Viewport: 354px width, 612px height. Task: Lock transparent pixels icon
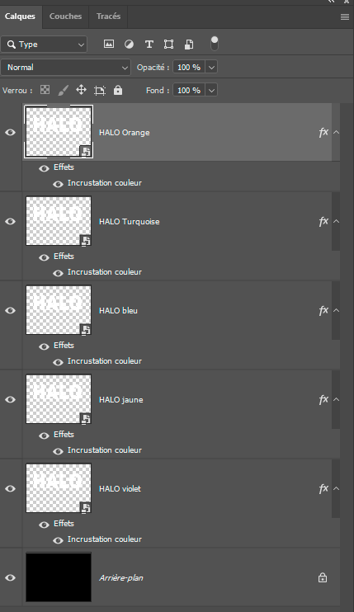[45, 90]
